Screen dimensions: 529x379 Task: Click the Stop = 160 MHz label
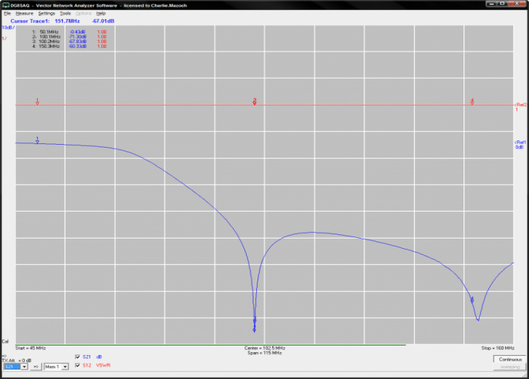pos(497,348)
